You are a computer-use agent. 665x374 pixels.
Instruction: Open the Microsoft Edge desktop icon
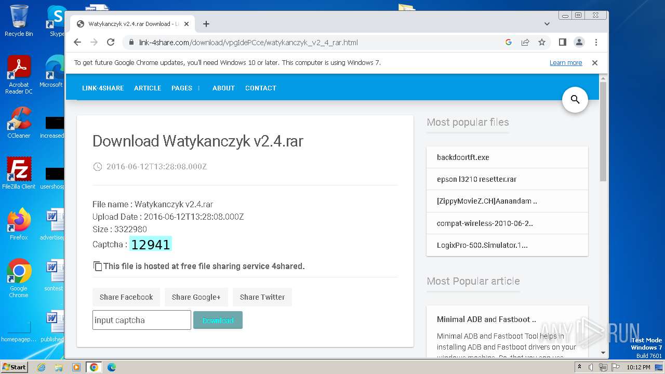point(52,72)
